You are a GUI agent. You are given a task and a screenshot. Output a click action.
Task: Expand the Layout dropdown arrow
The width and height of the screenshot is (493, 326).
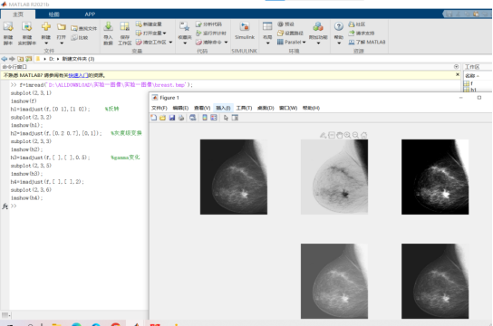click(267, 43)
